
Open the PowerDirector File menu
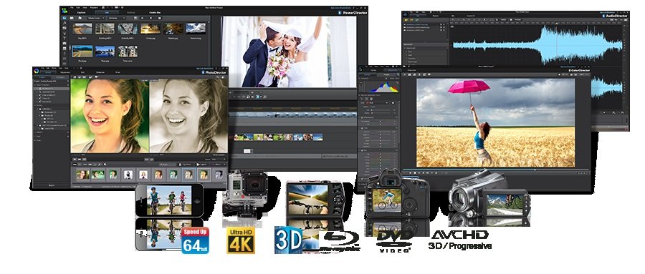[x=72, y=8]
